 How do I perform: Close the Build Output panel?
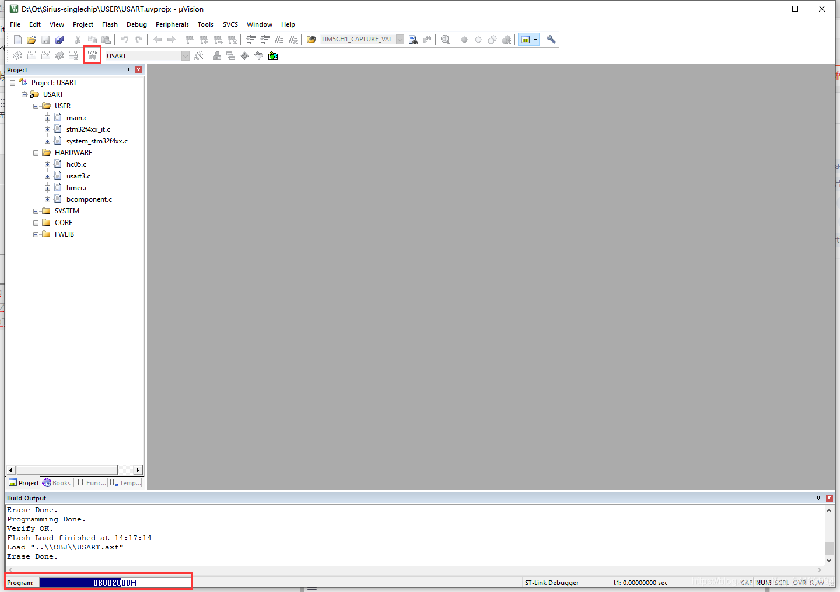pos(829,498)
